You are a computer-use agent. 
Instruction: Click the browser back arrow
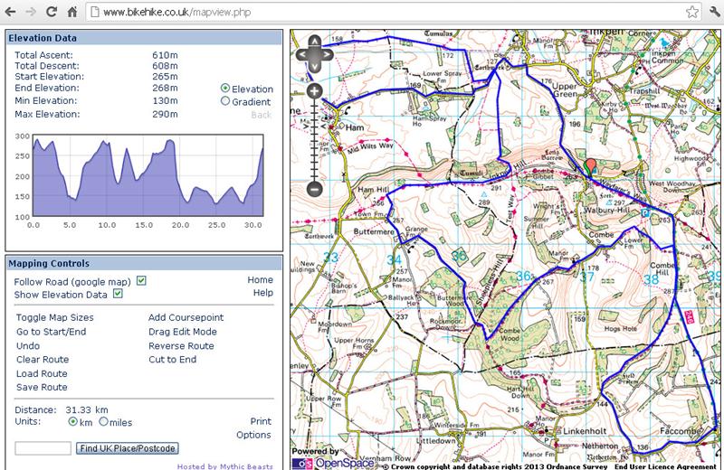click(12, 13)
